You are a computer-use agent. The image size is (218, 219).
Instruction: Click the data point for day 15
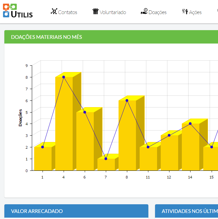(x=212, y=147)
